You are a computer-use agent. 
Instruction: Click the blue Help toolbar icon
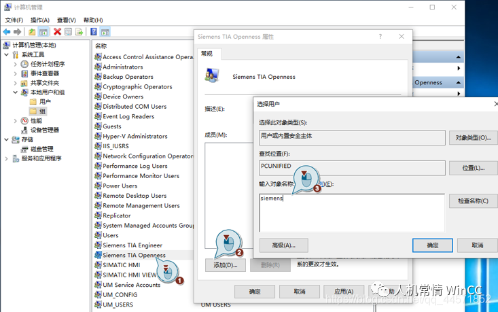(94, 32)
